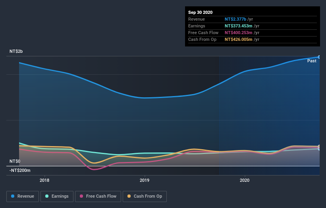Click the Sep 30 2020 tooltip date
326x208 pixels.
pos(200,12)
